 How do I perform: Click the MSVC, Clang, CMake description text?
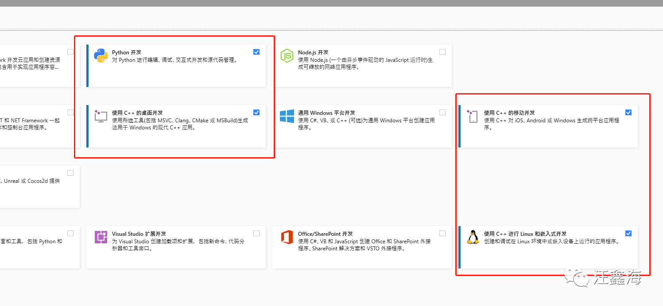tap(180, 124)
